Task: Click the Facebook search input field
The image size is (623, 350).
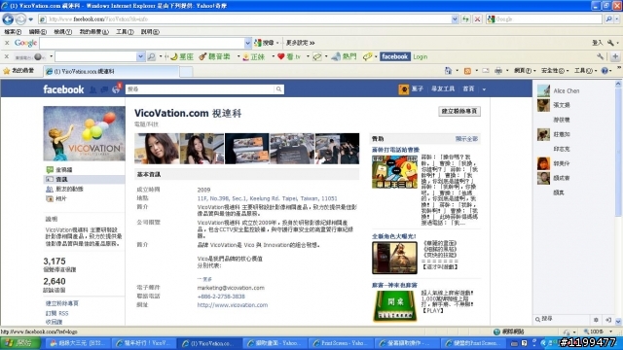Action: click(200, 89)
